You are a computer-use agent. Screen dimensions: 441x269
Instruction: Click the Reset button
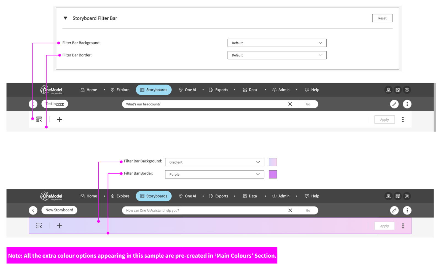pyautogui.click(x=382, y=18)
